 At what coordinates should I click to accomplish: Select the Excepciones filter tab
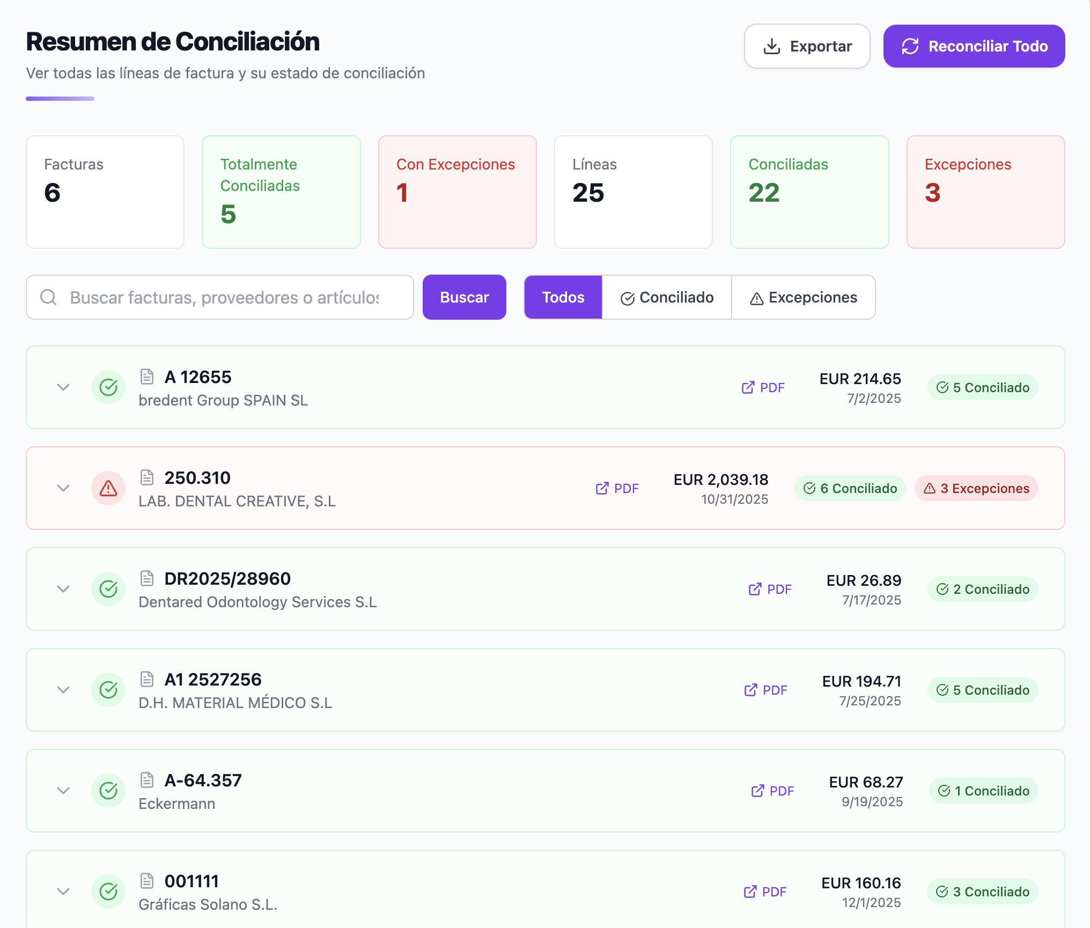(x=803, y=297)
